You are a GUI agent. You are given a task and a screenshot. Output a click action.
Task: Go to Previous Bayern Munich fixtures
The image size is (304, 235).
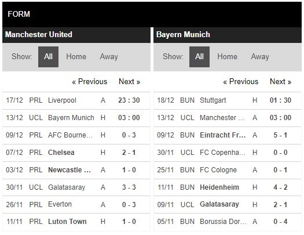tap(241, 82)
